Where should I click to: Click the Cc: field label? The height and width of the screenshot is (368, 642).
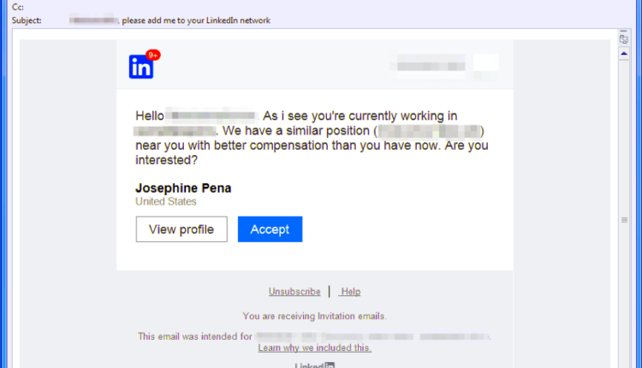18,8
